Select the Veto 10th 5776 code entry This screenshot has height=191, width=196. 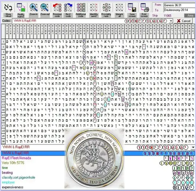tap(13, 163)
